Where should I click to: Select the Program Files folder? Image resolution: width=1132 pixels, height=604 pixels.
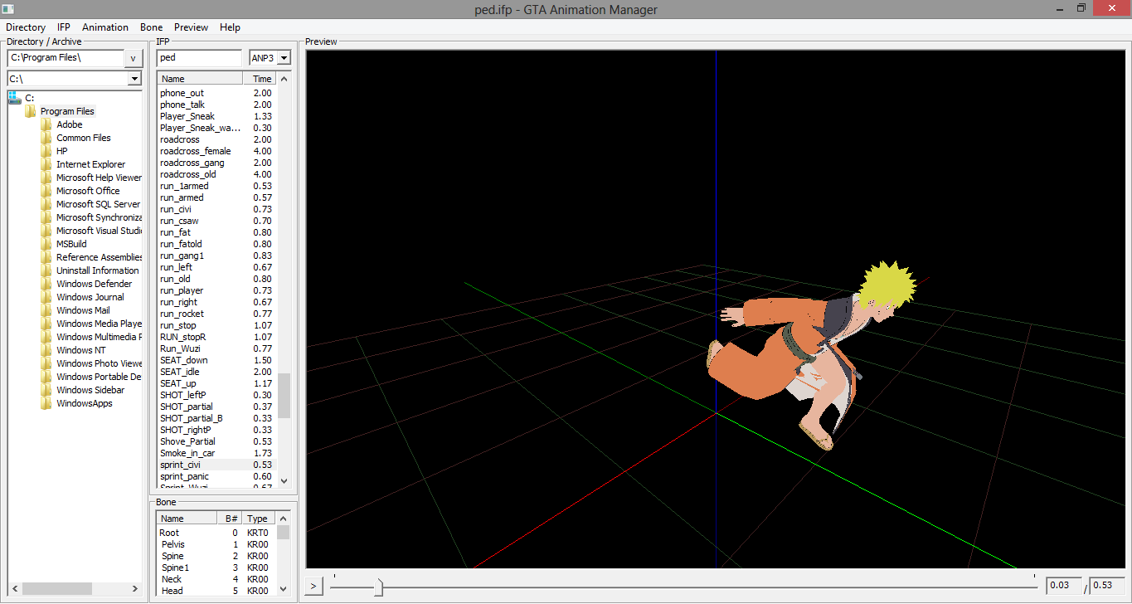coord(67,111)
